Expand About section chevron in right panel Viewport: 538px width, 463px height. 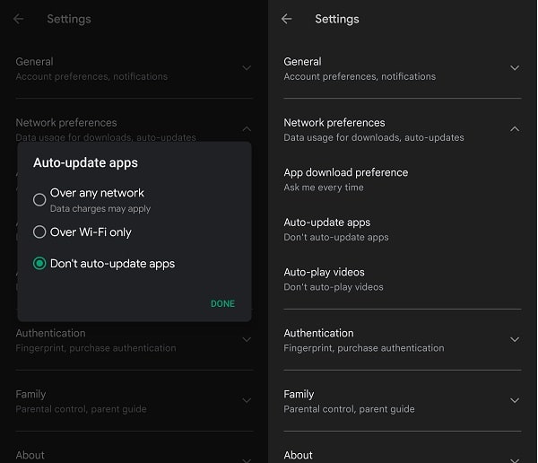pos(514,458)
